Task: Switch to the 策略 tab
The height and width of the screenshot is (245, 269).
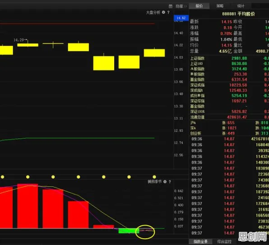Action: pyautogui.click(x=220, y=6)
